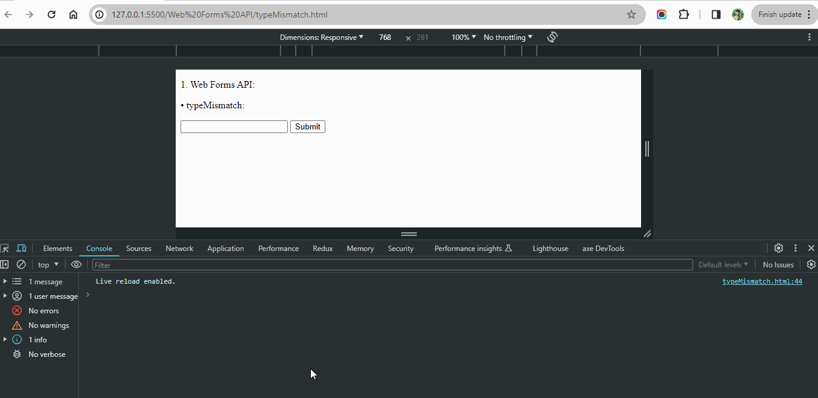Open the No throttling dropdown
Image resolution: width=818 pixels, height=398 pixels.
tap(507, 37)
